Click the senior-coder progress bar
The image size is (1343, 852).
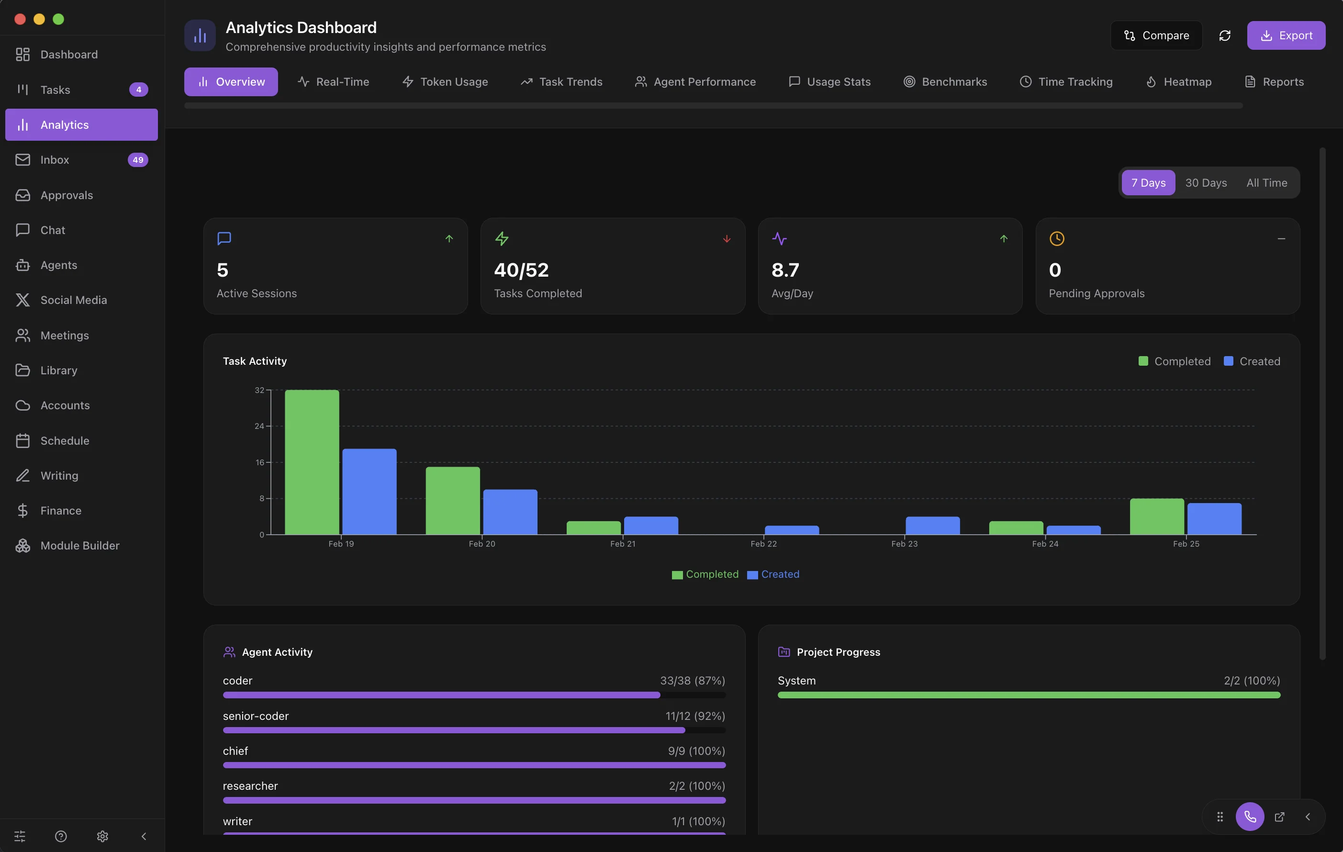click(x=473, y=730)
